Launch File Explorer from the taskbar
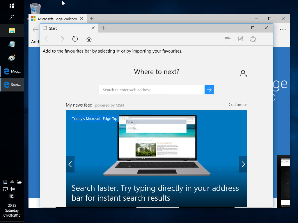The image size is (298, 223). (x=12, y=30)
